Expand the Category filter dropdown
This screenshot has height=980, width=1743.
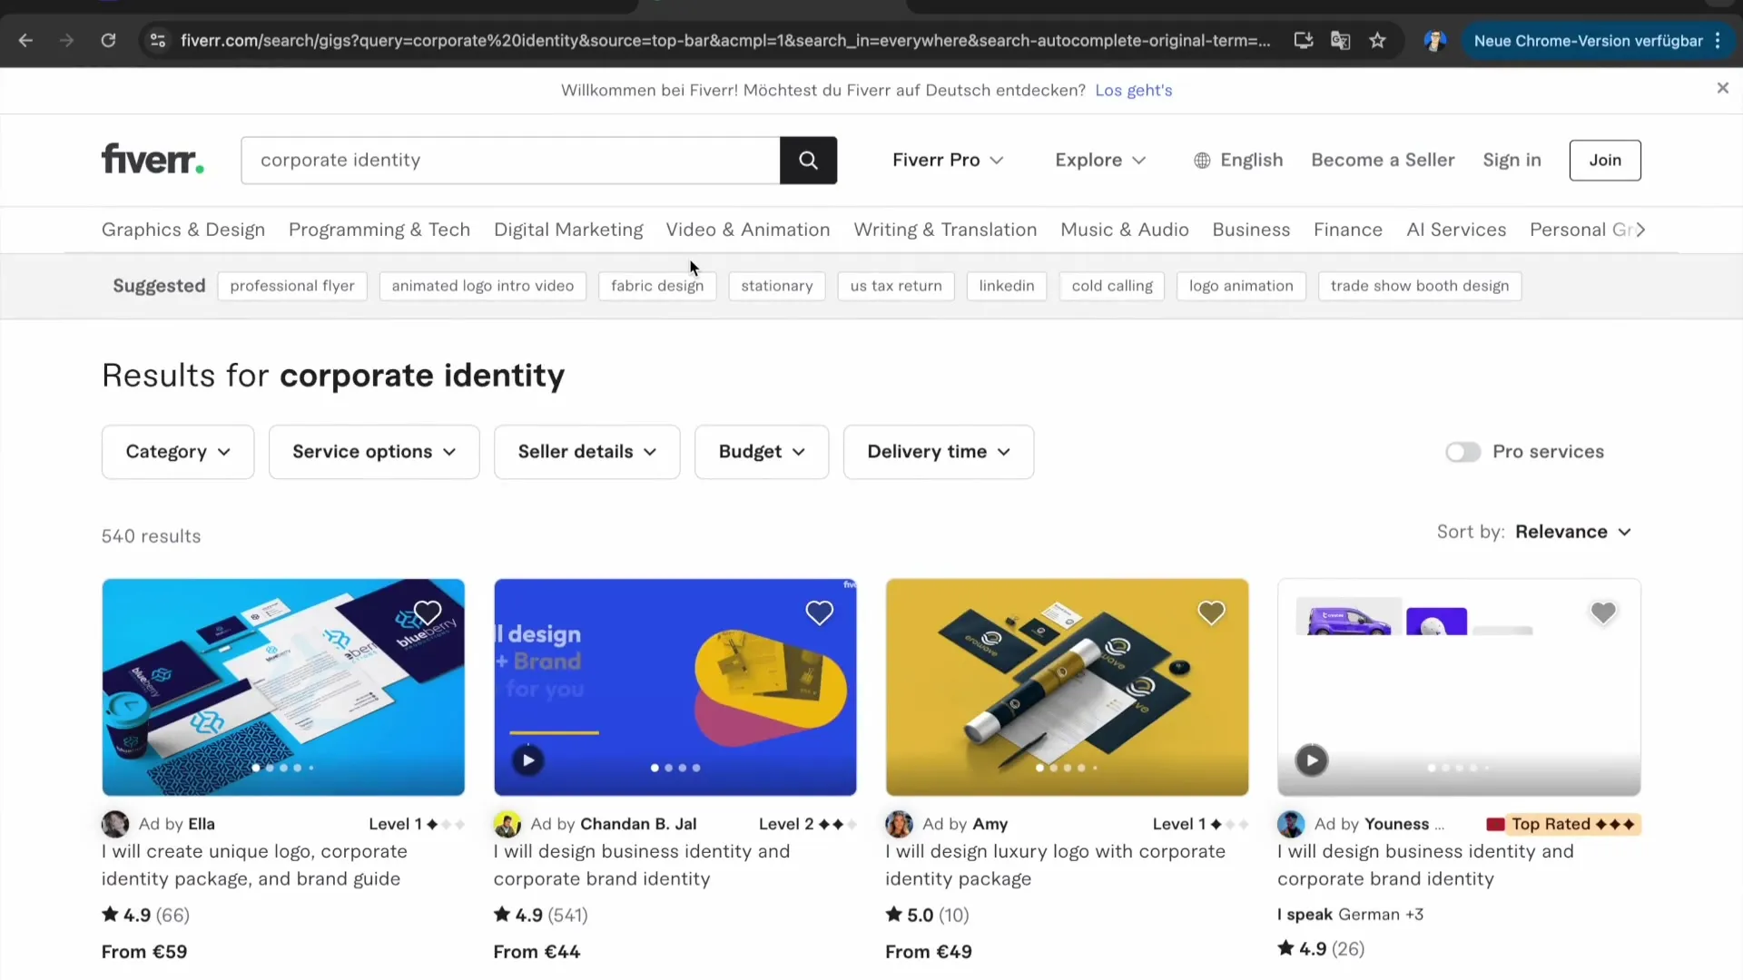[178, 452]
